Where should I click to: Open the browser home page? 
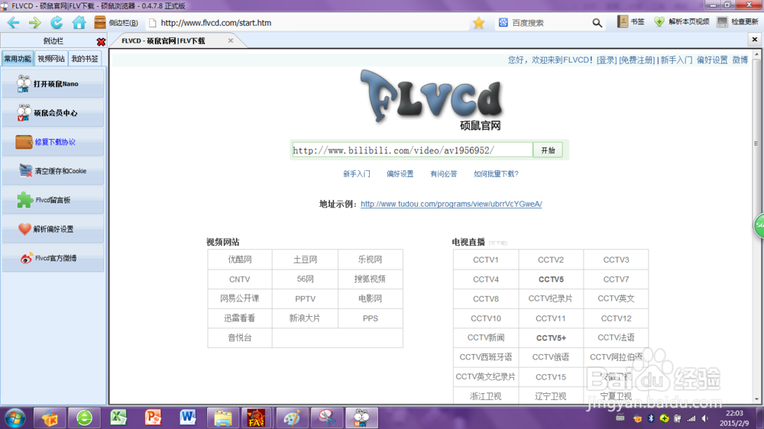(x=79, y=23)
